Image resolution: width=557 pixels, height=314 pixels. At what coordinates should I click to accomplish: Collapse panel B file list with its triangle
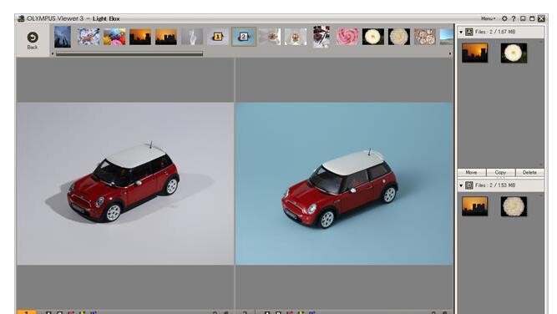coord(461,185)
